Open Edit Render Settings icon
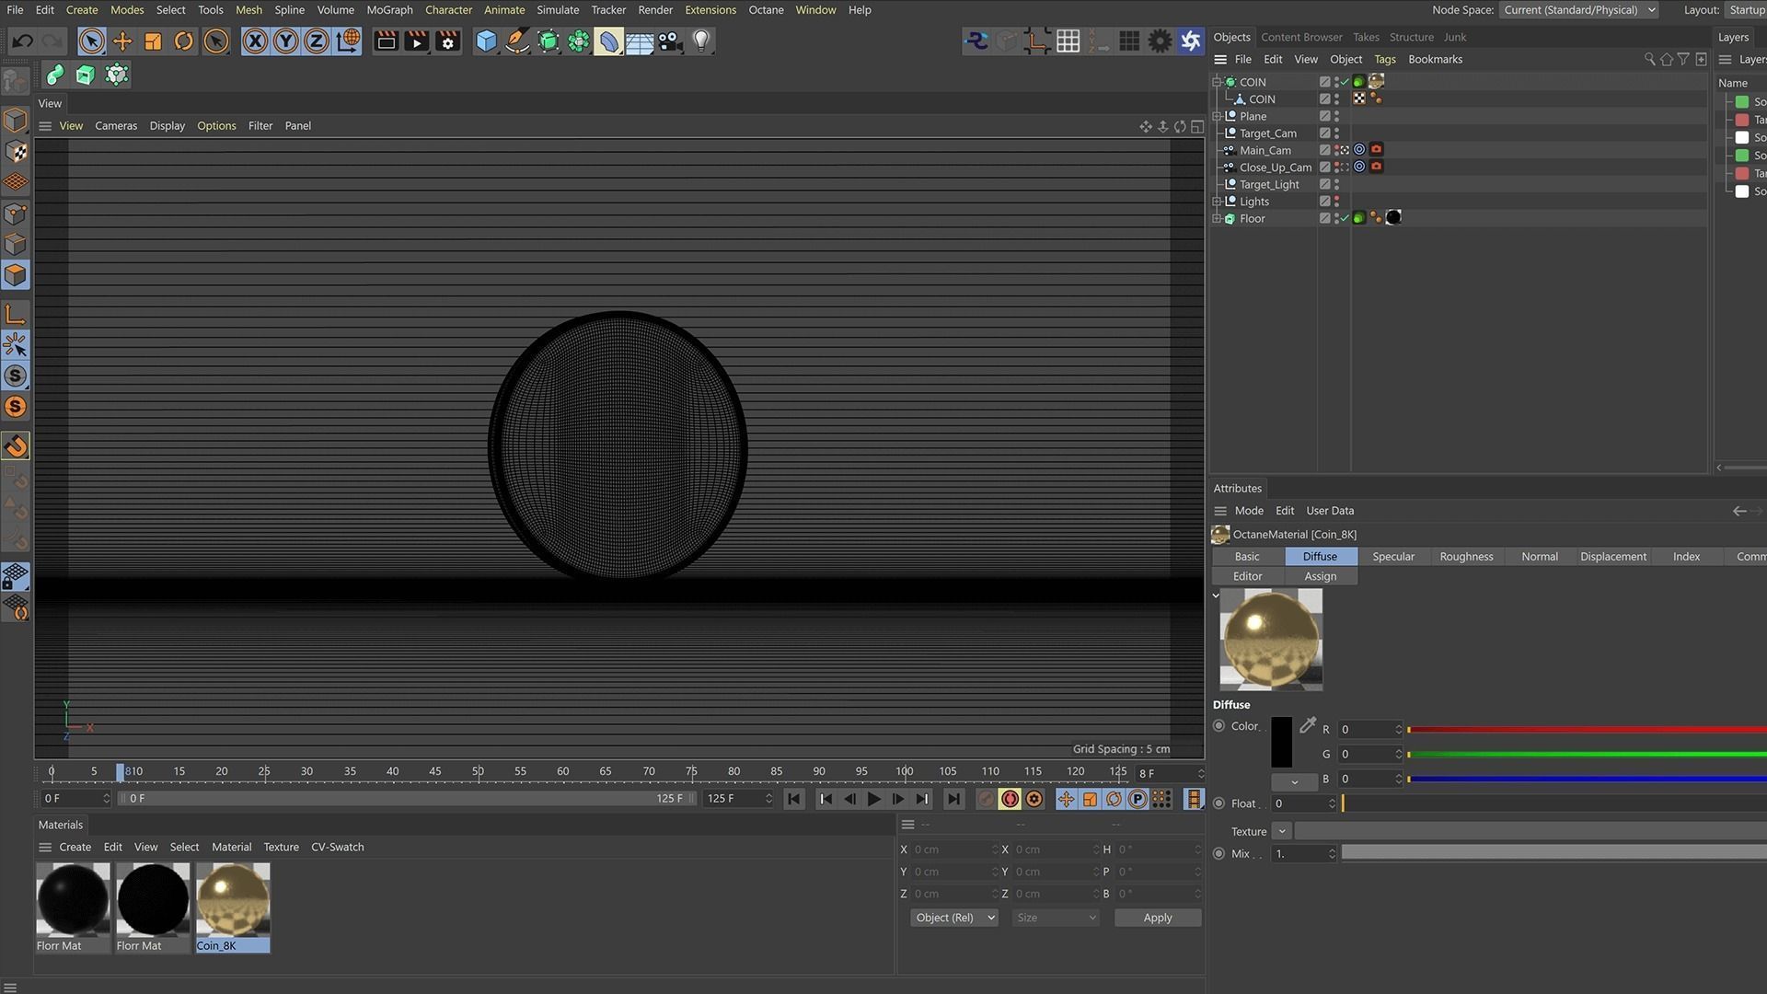This screenshot has height=994, width=1767. 448,40
